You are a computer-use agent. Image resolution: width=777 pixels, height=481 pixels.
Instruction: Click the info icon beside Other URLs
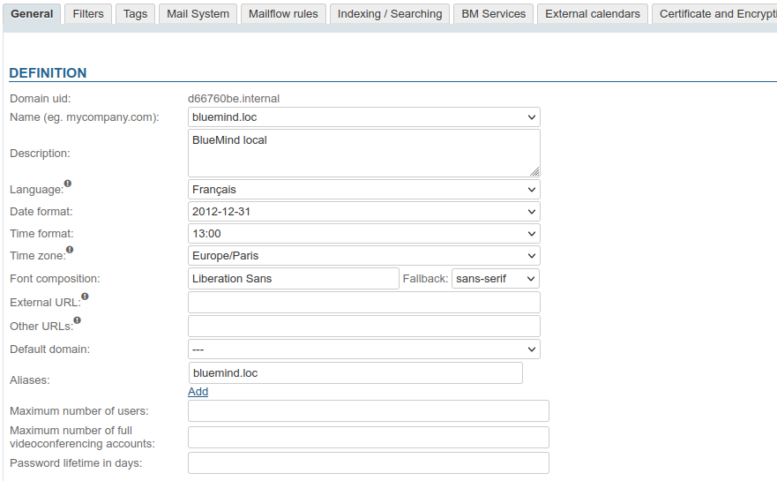pyautogui.click(x=77, y=320)
